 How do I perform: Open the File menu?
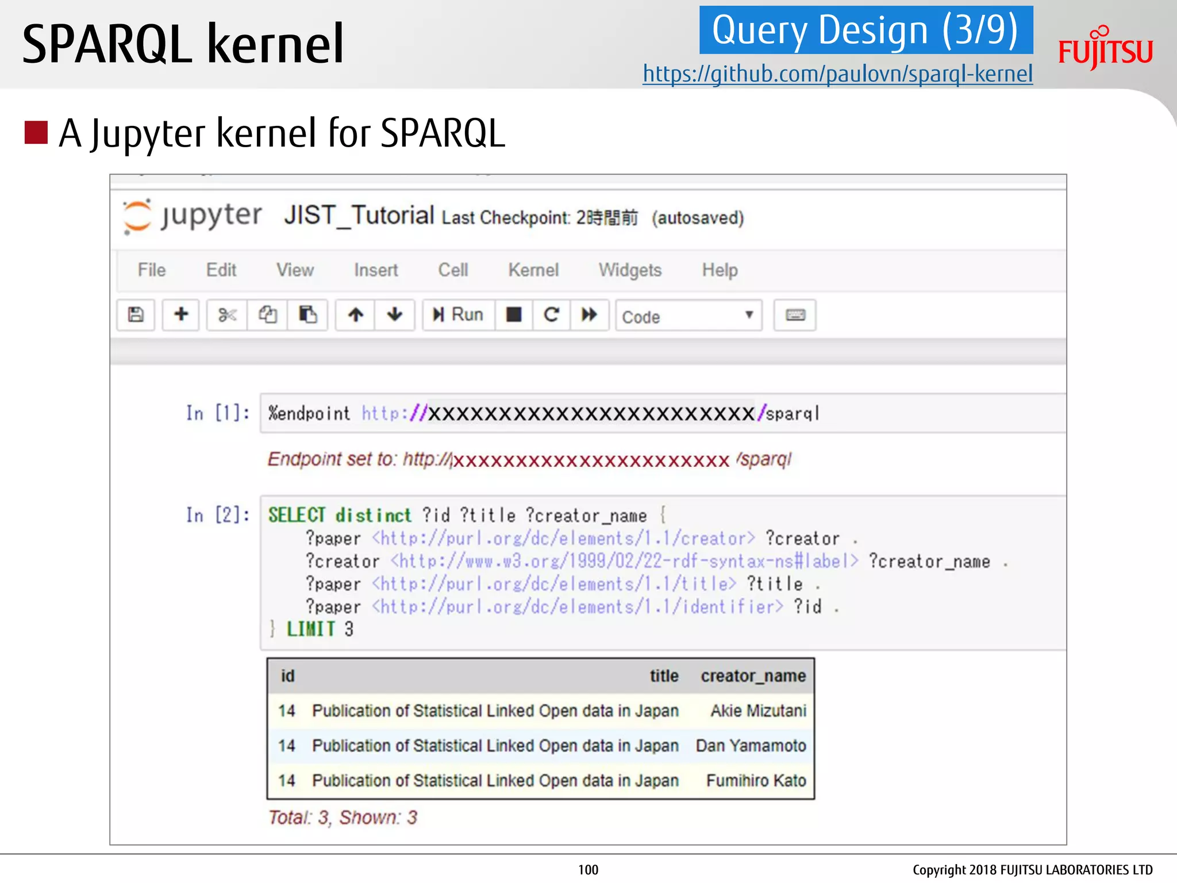(152, 270)
